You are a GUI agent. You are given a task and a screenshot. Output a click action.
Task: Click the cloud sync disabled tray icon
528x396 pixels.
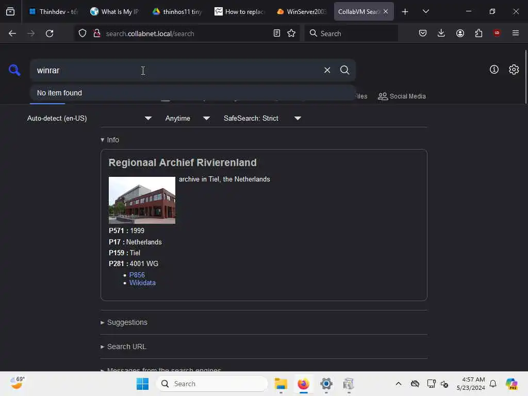point(415,384)
